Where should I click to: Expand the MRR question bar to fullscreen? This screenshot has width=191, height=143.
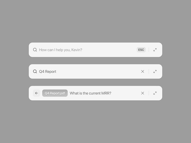tap(155, 93)
